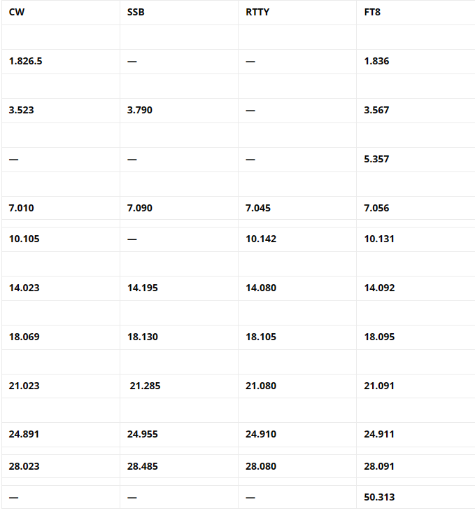Image resolution: width=475 pixels, height=511 pixels.
Task: Select the CW frequency 18.069
Action: (24, 337)
